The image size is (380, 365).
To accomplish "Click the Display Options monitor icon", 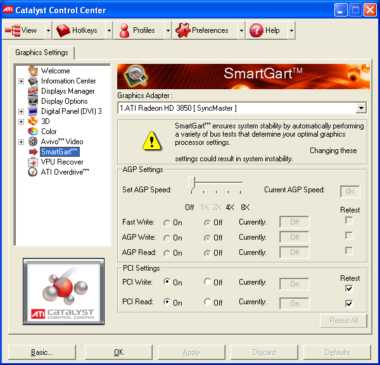I will [33, 101].
